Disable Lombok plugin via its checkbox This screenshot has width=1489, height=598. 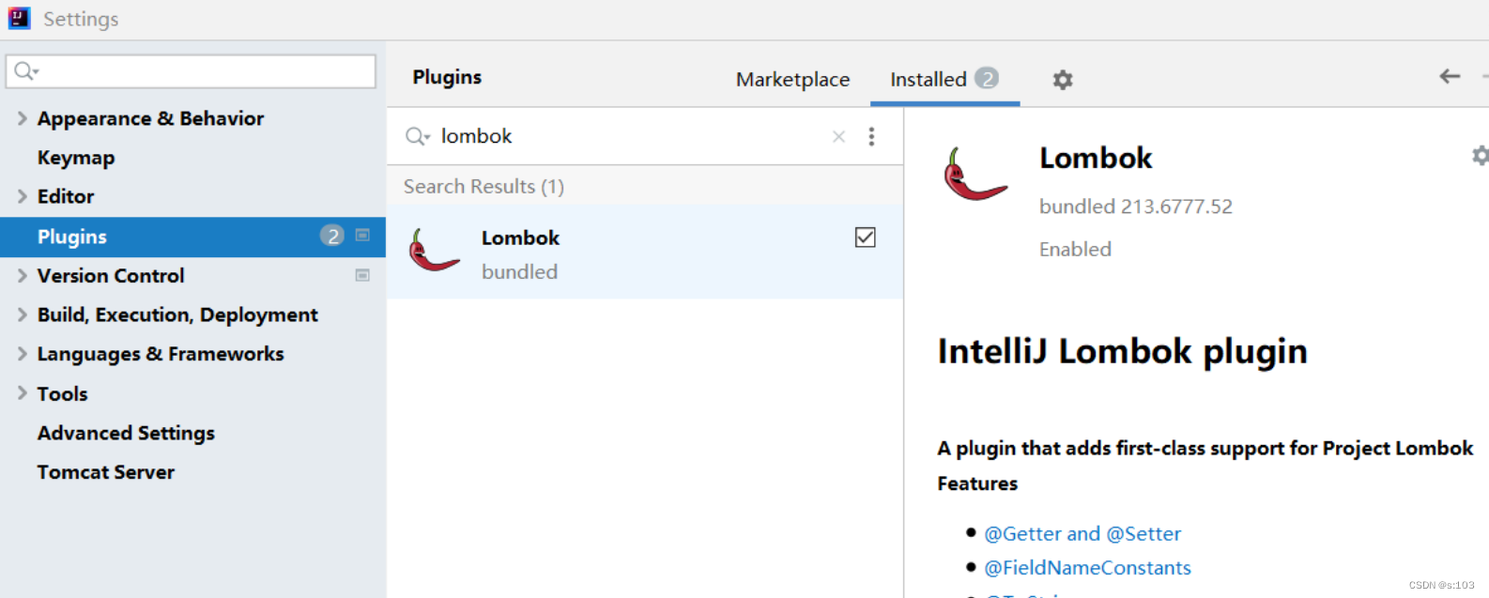click(x=866, y=238)
